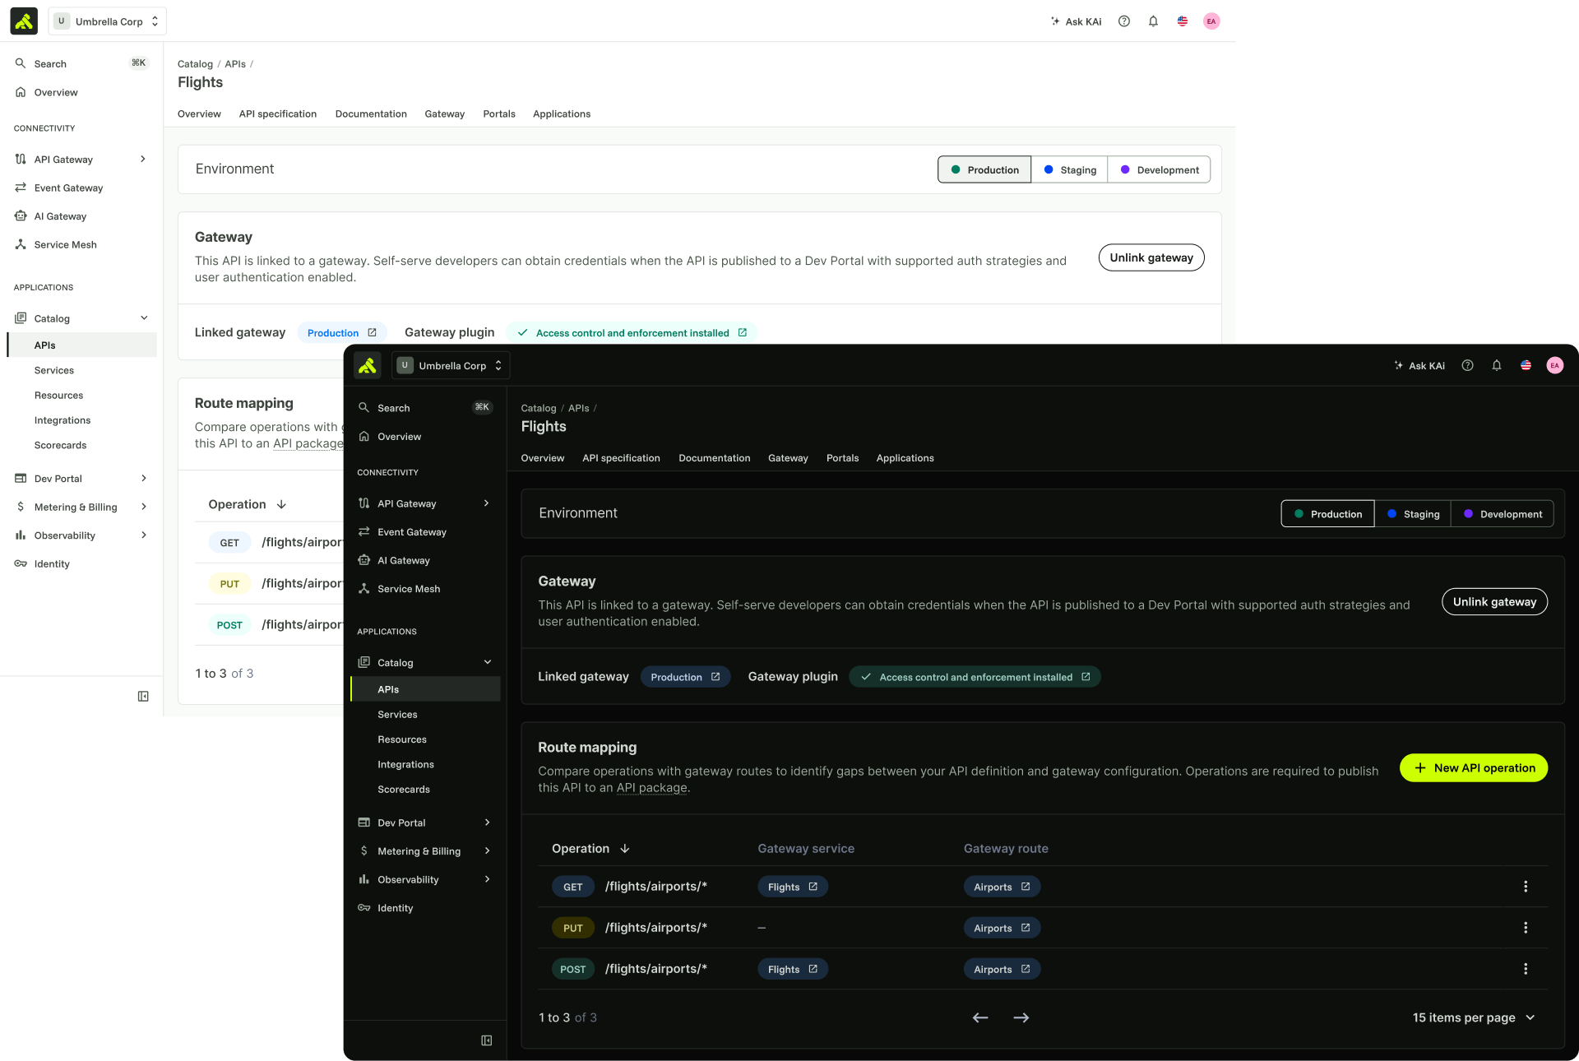Screen dimensions: 1579x1061
Task: Select Development environment in light window
Action: pos(1160,169)
